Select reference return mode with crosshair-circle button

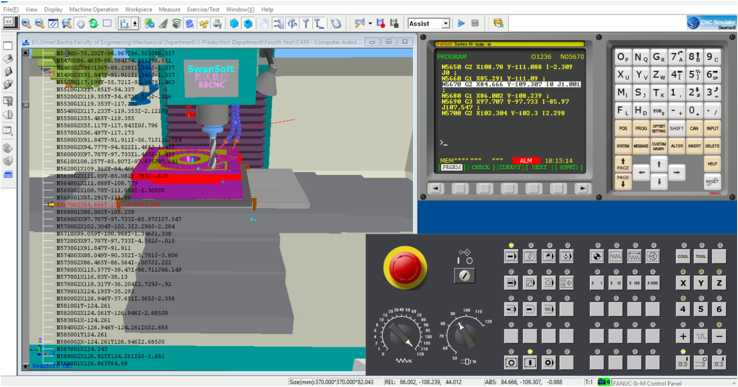[597, 256]
